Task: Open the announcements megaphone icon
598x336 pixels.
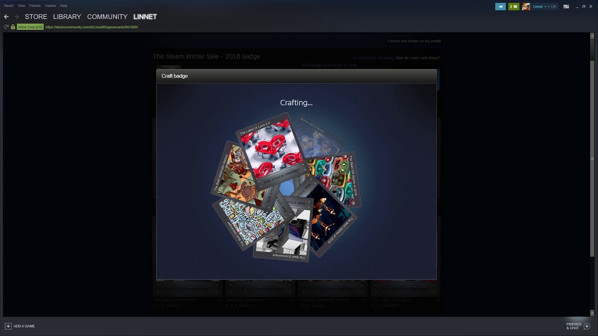Action: coord(500,7)
